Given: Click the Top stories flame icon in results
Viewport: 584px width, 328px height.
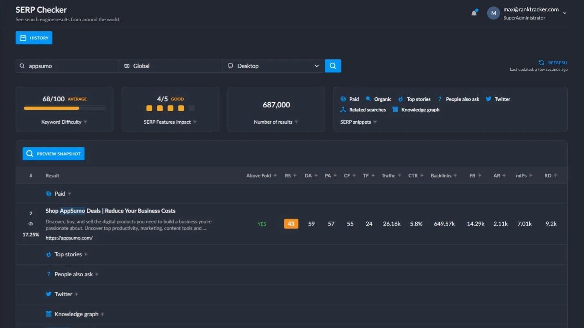Looking at the screenshot, I should pos(48,254).
